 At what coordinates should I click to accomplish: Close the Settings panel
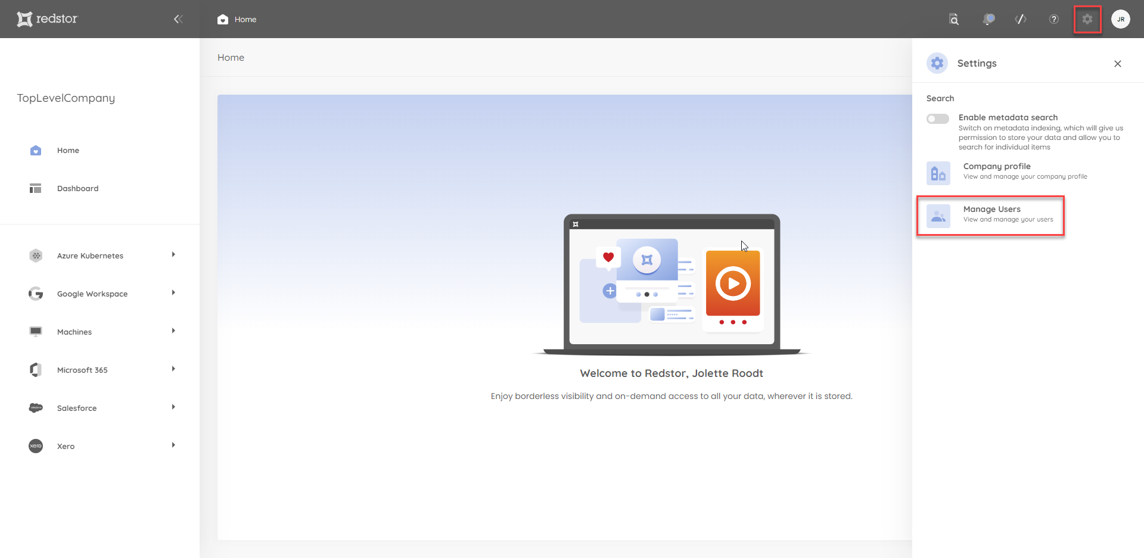point(1118,64)
